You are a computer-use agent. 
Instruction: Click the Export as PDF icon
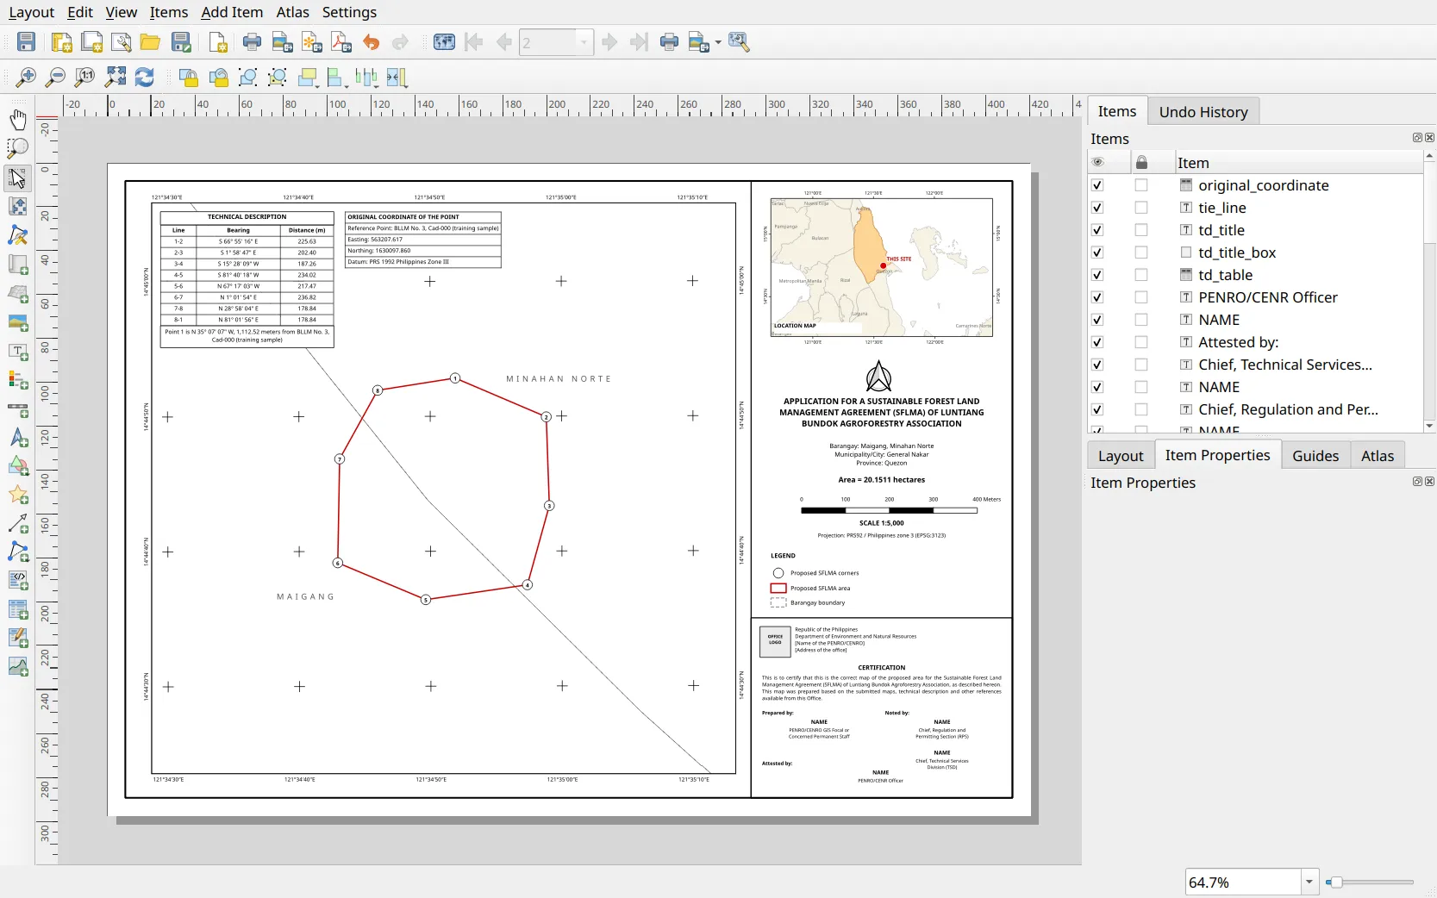(341, 42)
